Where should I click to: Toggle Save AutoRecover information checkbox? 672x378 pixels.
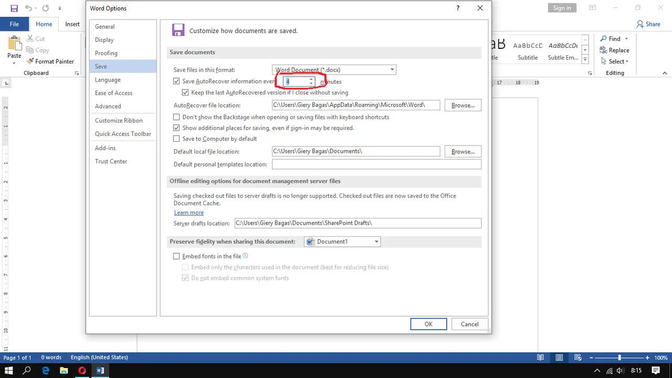[176, 81]
